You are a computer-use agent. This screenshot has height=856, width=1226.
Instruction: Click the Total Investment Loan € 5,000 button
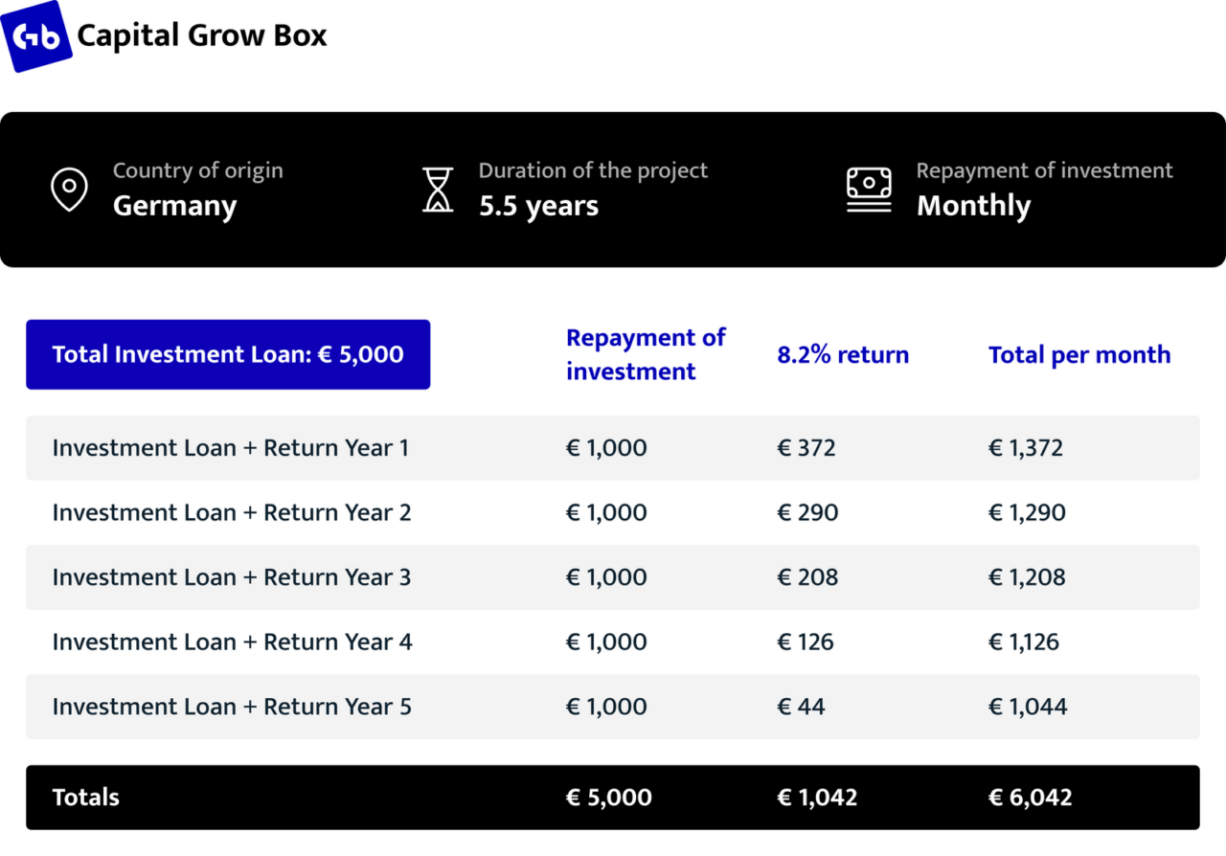[x=228, y=354]
